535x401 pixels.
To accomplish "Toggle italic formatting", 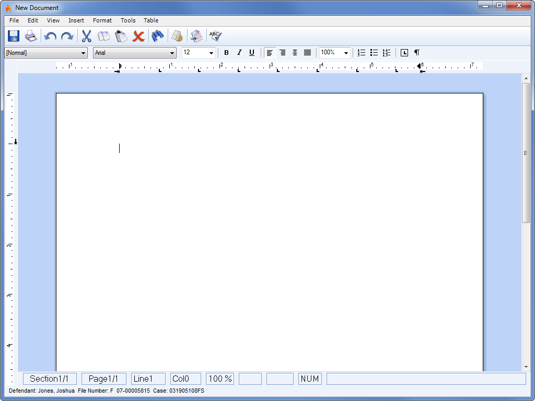I will click(x=239, y=53).
